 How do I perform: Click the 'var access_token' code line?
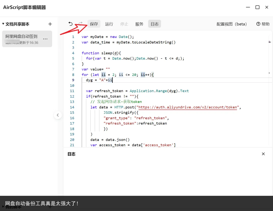click(x=133, y=145)
